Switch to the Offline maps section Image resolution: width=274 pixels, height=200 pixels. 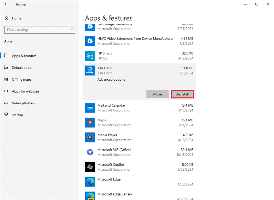pyautogui.click(x=21, y=79)
